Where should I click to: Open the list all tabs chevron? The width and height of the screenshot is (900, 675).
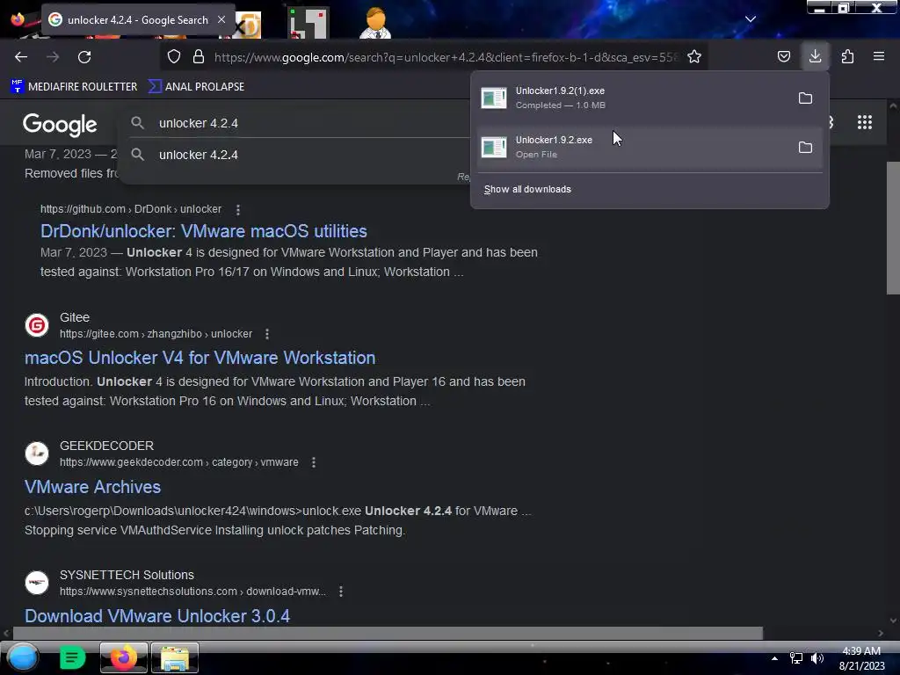[x=751, y=19]
